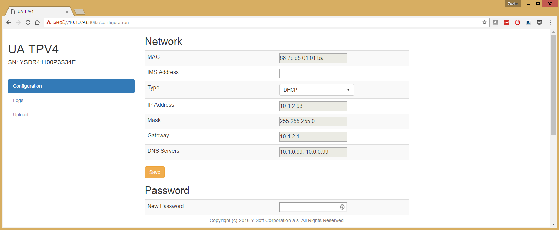The height and width of the screenshot is (230, 559).
Task: Open the Configuration sidebar item
Action: pos(71,86)
